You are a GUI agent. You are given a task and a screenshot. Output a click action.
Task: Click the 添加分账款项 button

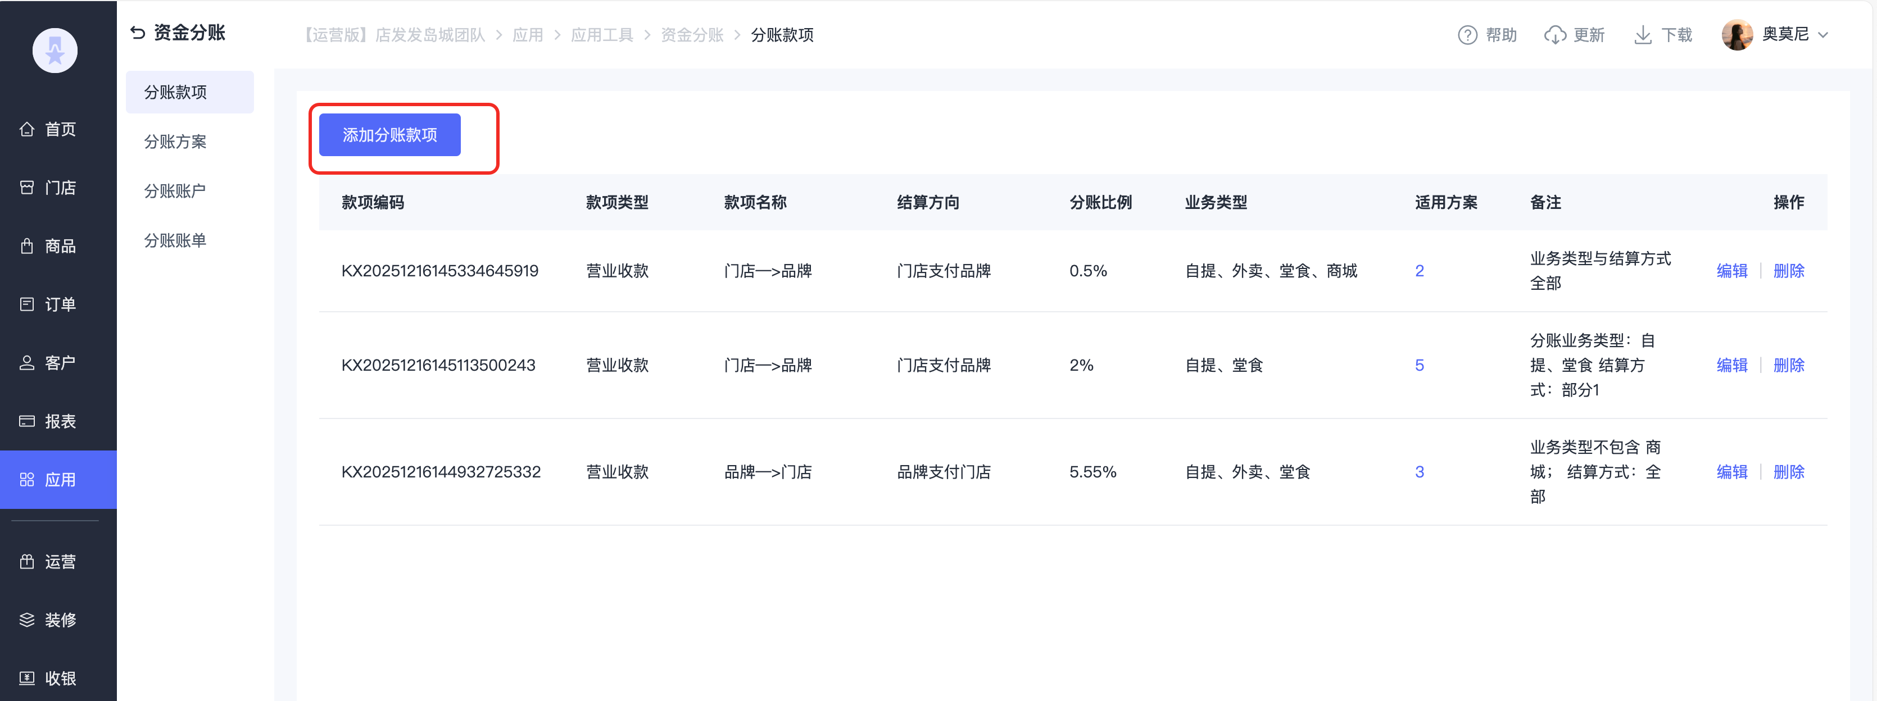click(x=390, y=135)
